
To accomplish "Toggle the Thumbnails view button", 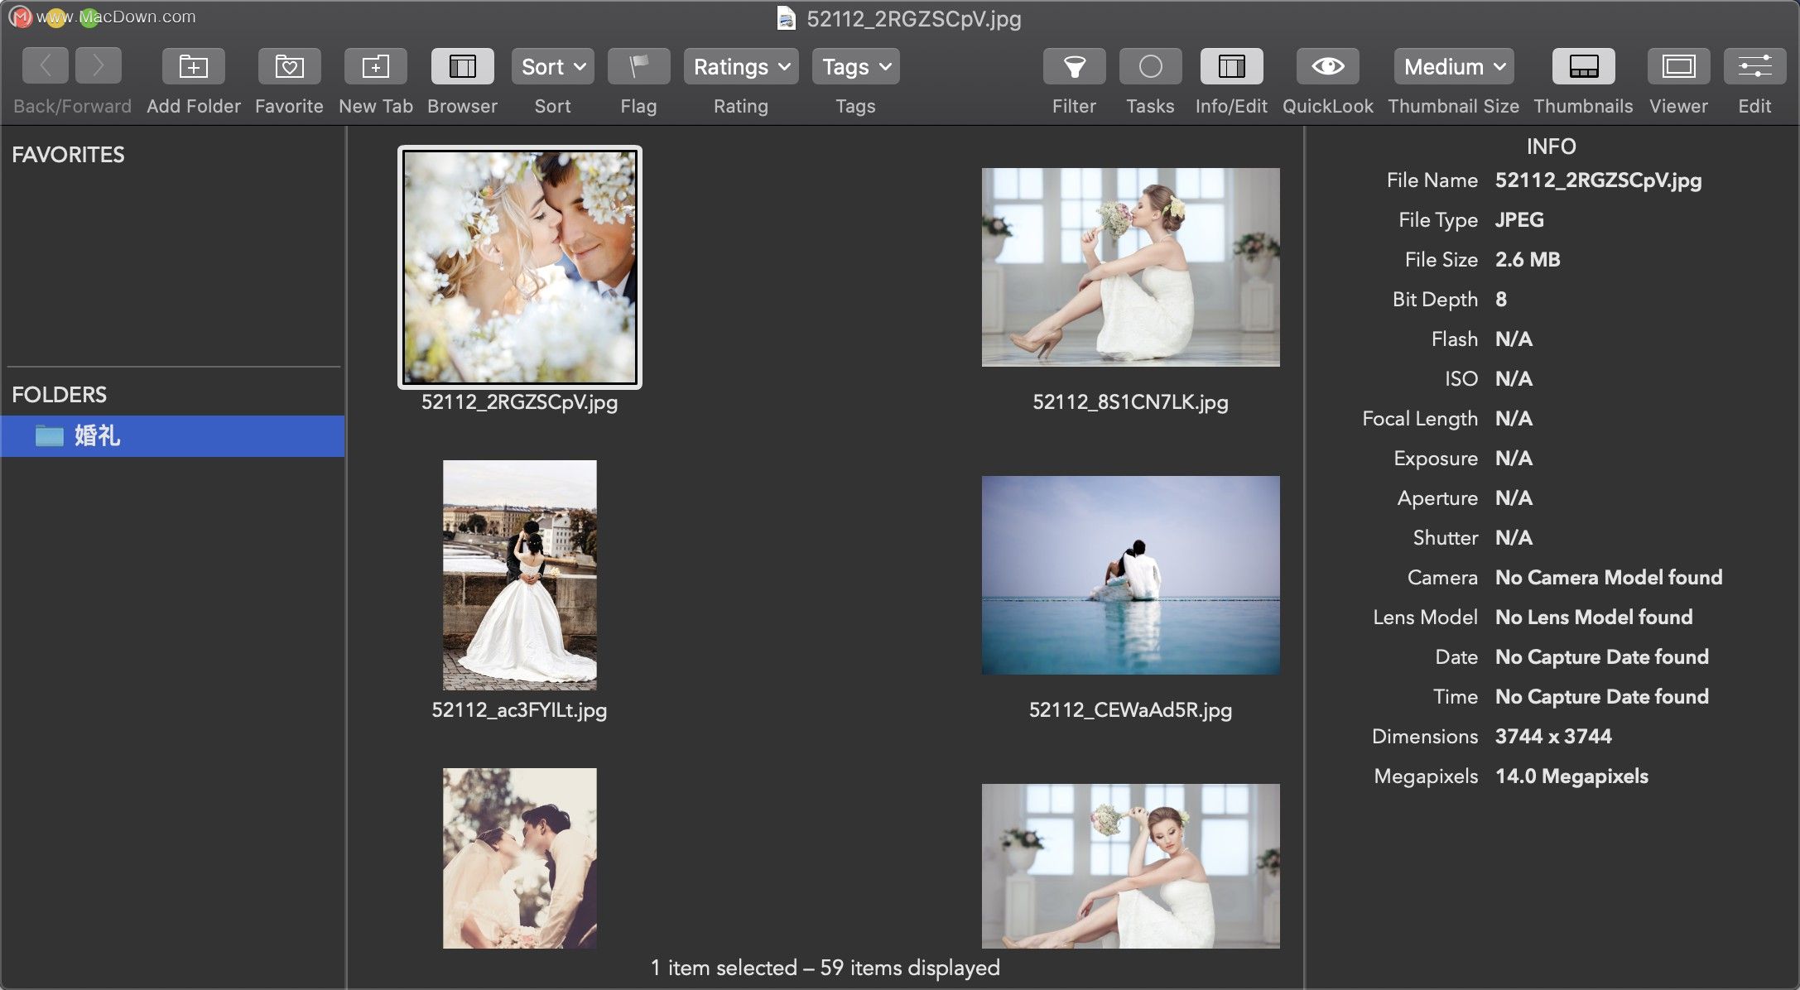I will tap(1584, 66).
